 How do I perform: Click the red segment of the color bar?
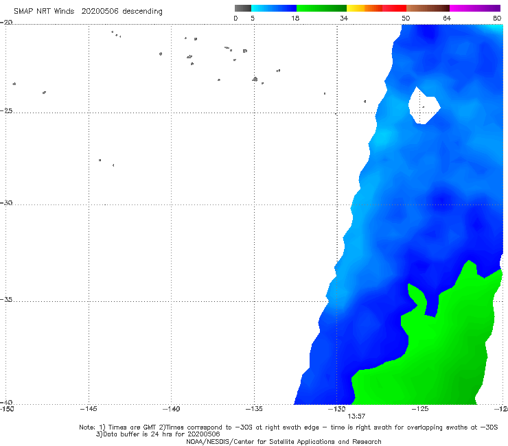pos(394,8)
